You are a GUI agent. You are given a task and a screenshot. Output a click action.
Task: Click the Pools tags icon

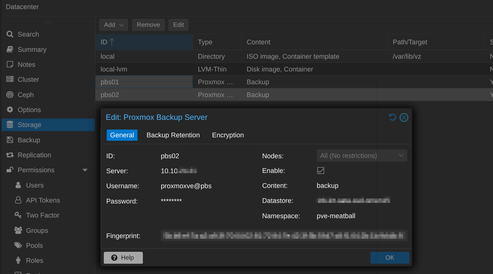click(18, 245)
